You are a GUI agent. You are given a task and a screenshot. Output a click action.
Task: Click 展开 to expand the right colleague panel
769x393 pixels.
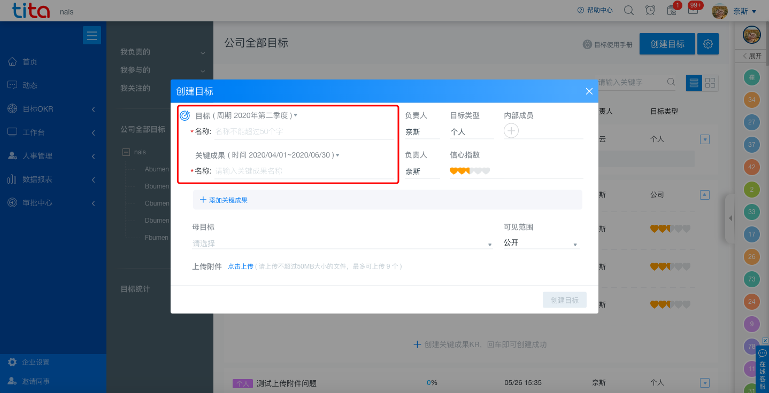click(x=752, y=56)
